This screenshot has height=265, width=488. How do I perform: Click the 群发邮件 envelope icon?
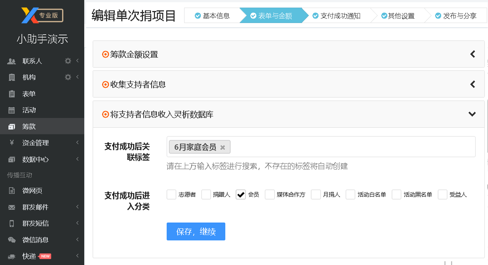12,207
